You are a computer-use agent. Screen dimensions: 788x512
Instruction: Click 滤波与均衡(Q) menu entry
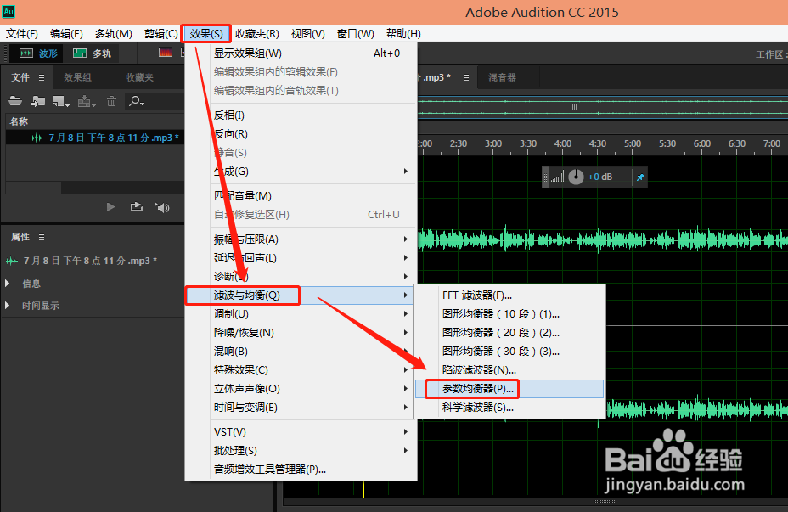pyautogui.click(x=301, y=295)
